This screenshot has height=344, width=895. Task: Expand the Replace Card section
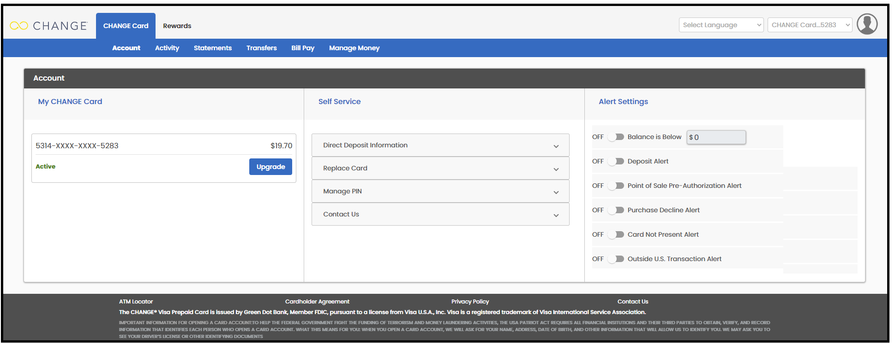pos(440,168)
